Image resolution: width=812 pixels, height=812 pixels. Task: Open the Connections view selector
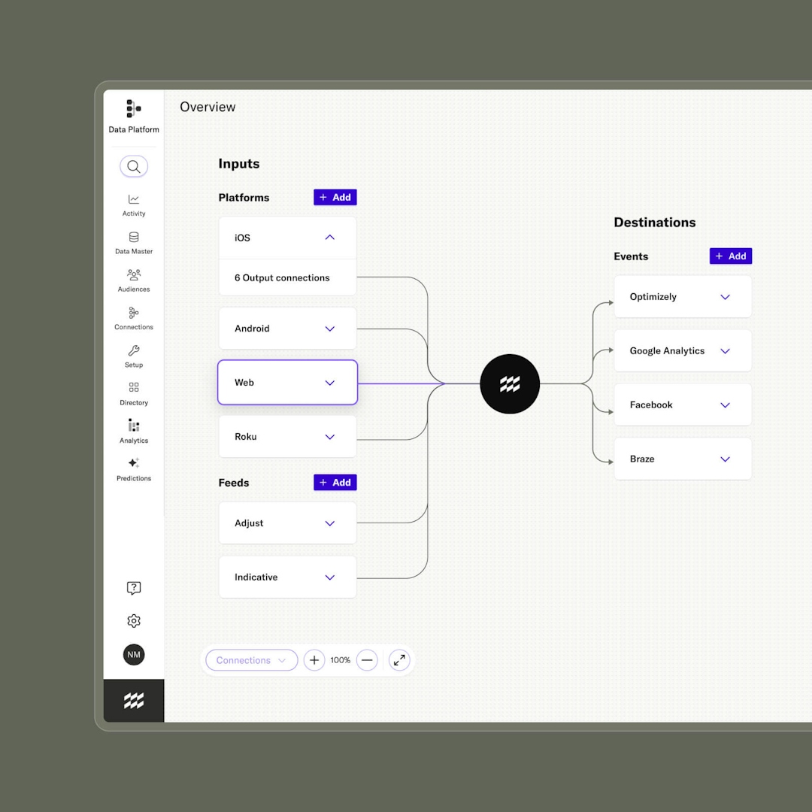[x=251, y=660]
